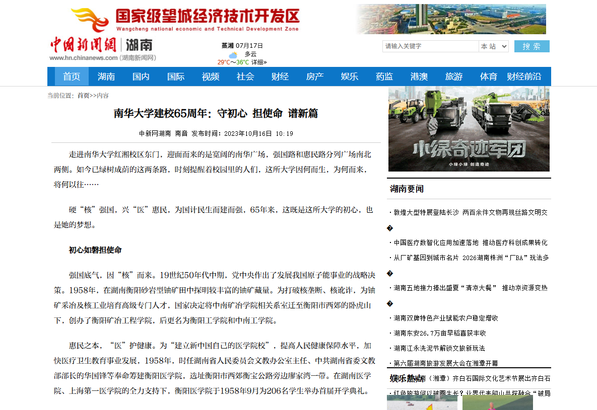597x410 pixels.
Task: Click the Wangcheng development zone banner
Action: click(x=185, y=19)
